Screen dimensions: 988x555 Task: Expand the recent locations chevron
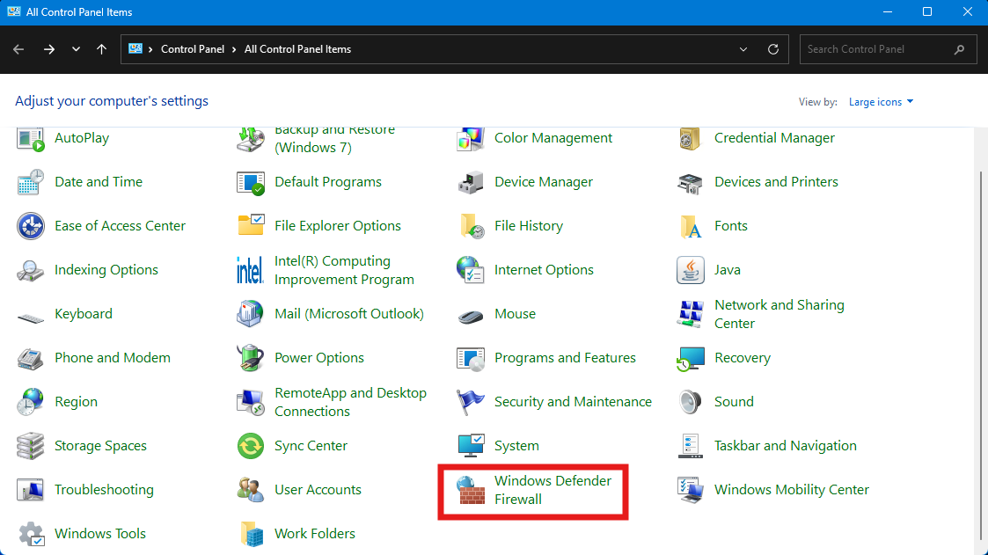[x=76, y=49]
